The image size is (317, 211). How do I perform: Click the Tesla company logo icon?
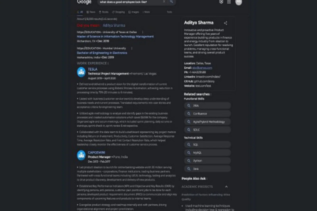tap(81, 72)
